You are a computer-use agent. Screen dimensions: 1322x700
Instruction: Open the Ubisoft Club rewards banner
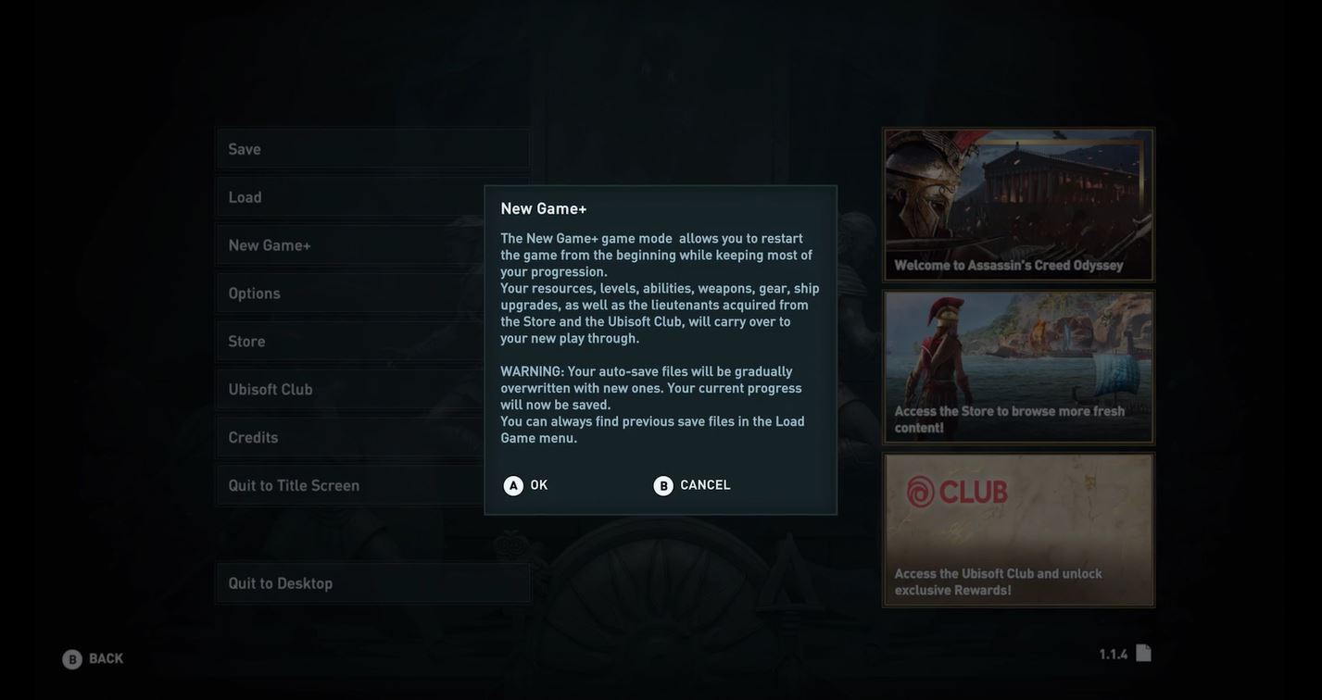click(1019, 531)
